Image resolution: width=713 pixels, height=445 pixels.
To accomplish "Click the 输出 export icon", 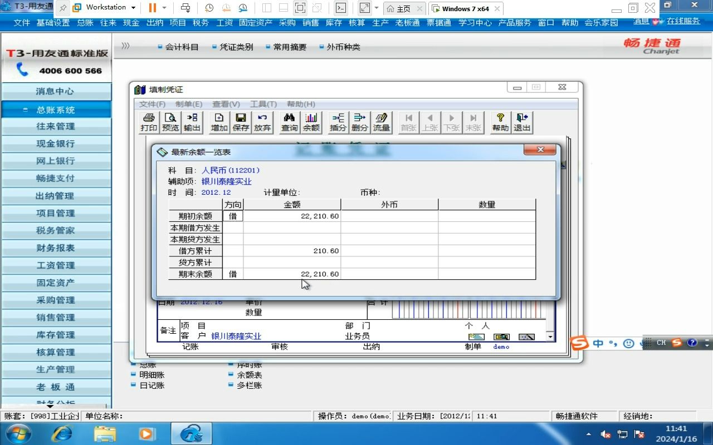I will point(192,122).
